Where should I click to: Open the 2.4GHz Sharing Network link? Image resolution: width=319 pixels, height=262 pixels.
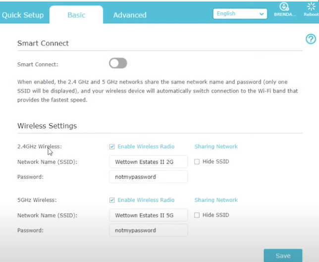(x=216, y=147)
